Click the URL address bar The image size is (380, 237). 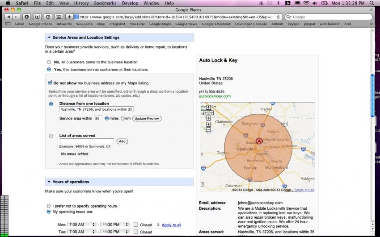[x=177, y=17]
